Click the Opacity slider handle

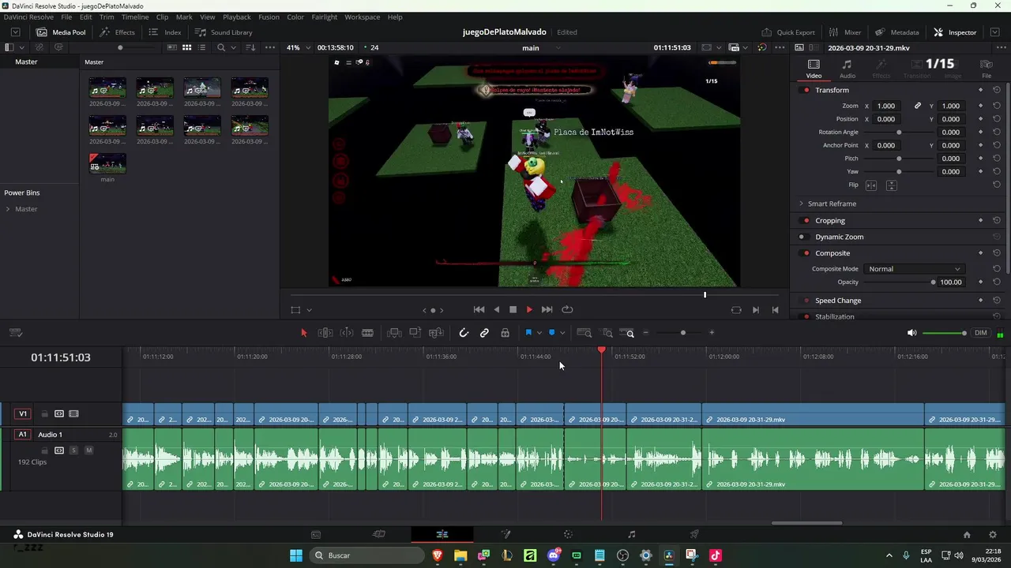pos(933,282)
